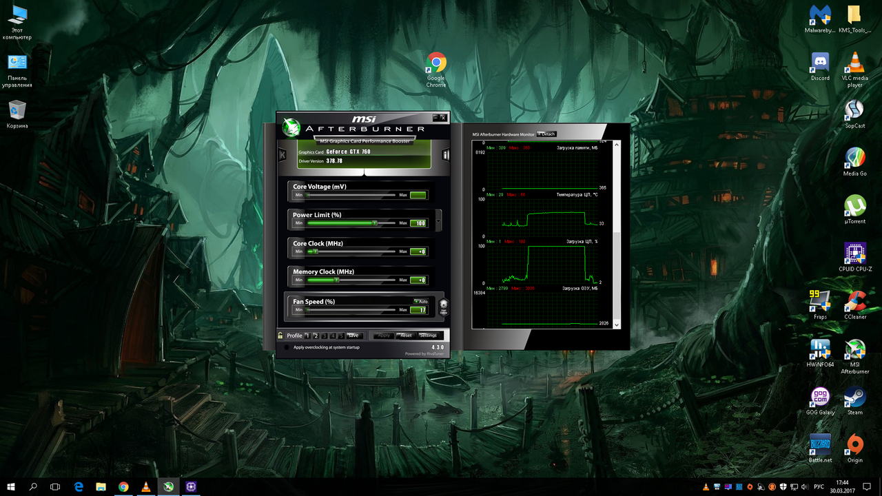882x496 pixels.
Task: Select profile slot 4
Action: point(332,335)
